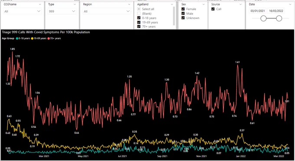Screen dimensions: 295x161
Task: Expand the Region slicer header chevron
Action: (129, 4)
